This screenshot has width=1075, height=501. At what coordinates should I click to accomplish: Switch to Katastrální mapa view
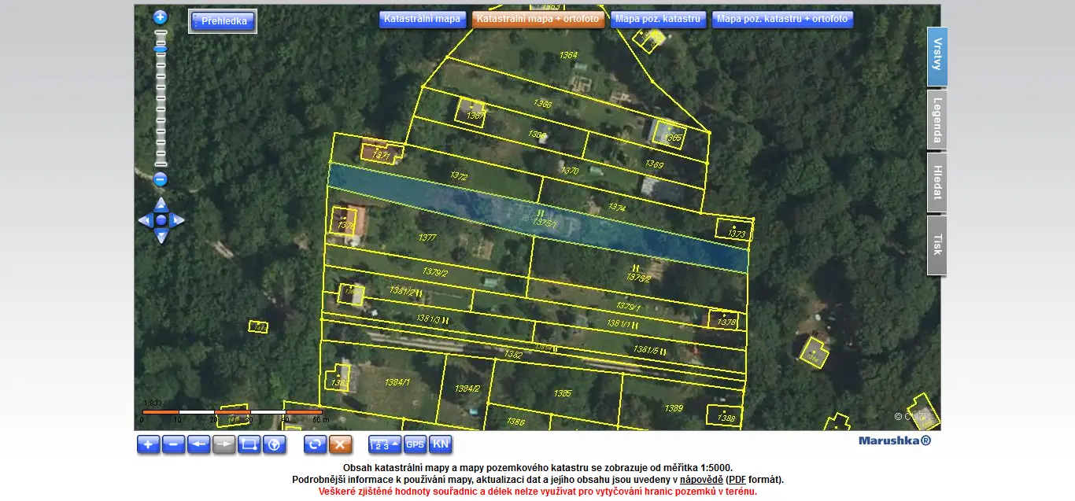point(422,19)
